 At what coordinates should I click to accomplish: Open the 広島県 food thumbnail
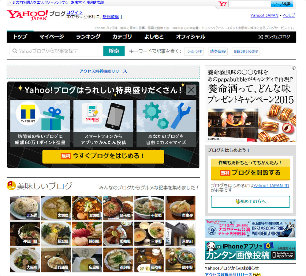pos(87,260)
